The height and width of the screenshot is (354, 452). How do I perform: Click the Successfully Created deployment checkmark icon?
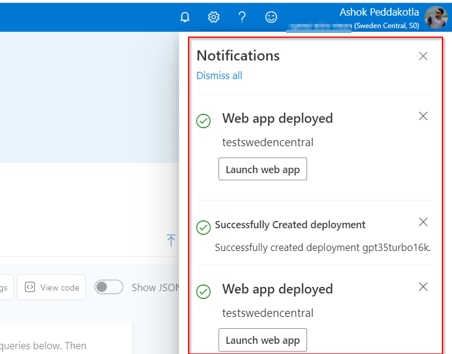click(x=204, y=227)
